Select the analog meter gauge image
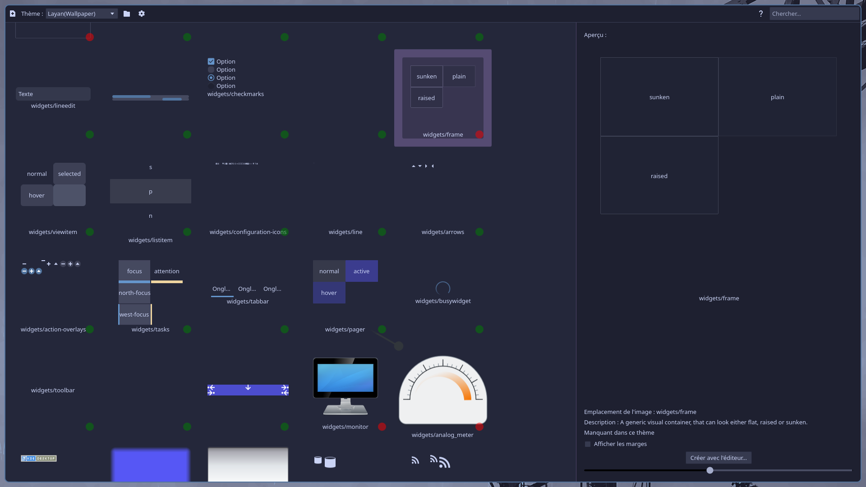Screen dimensions: 866x487 coord(442,390)
